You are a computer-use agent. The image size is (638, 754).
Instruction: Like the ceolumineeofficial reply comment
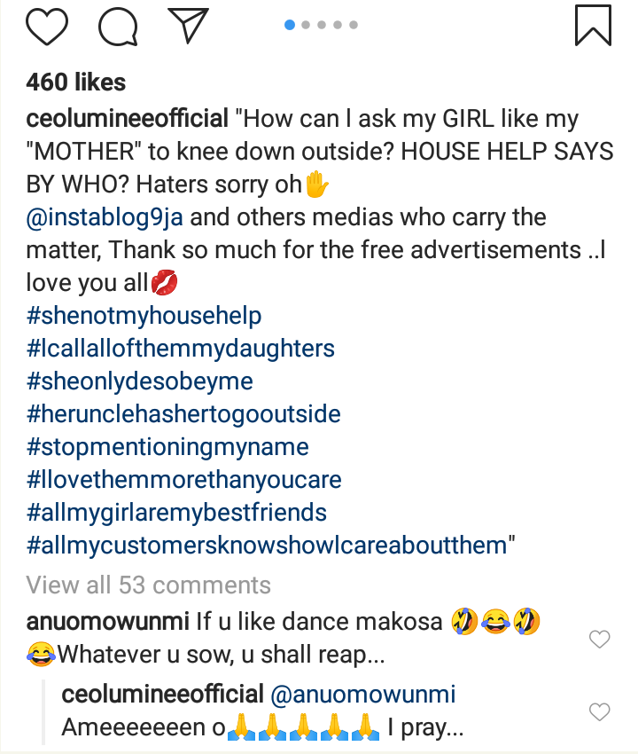[x=600, y=711]
